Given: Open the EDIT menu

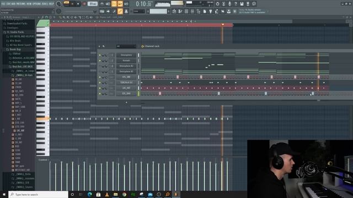Looking at the screenshot, I should [9, 4].
